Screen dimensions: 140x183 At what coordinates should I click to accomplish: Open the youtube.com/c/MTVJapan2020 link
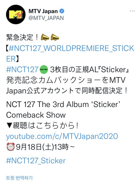click(x=62, y=136)
